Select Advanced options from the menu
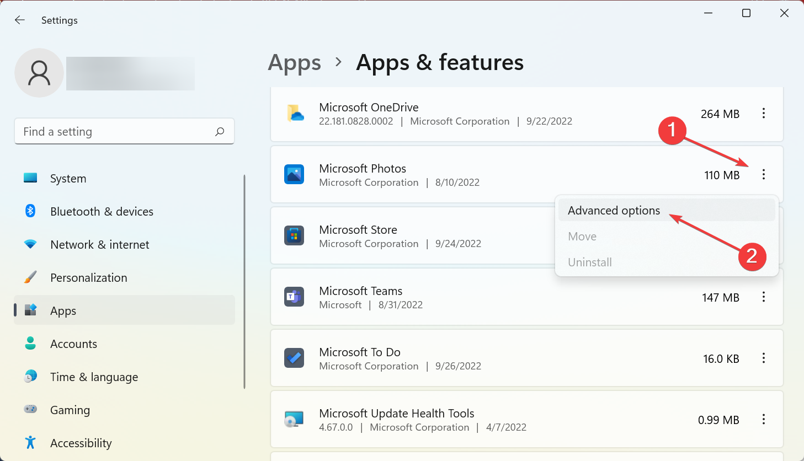 pos(614,211)
